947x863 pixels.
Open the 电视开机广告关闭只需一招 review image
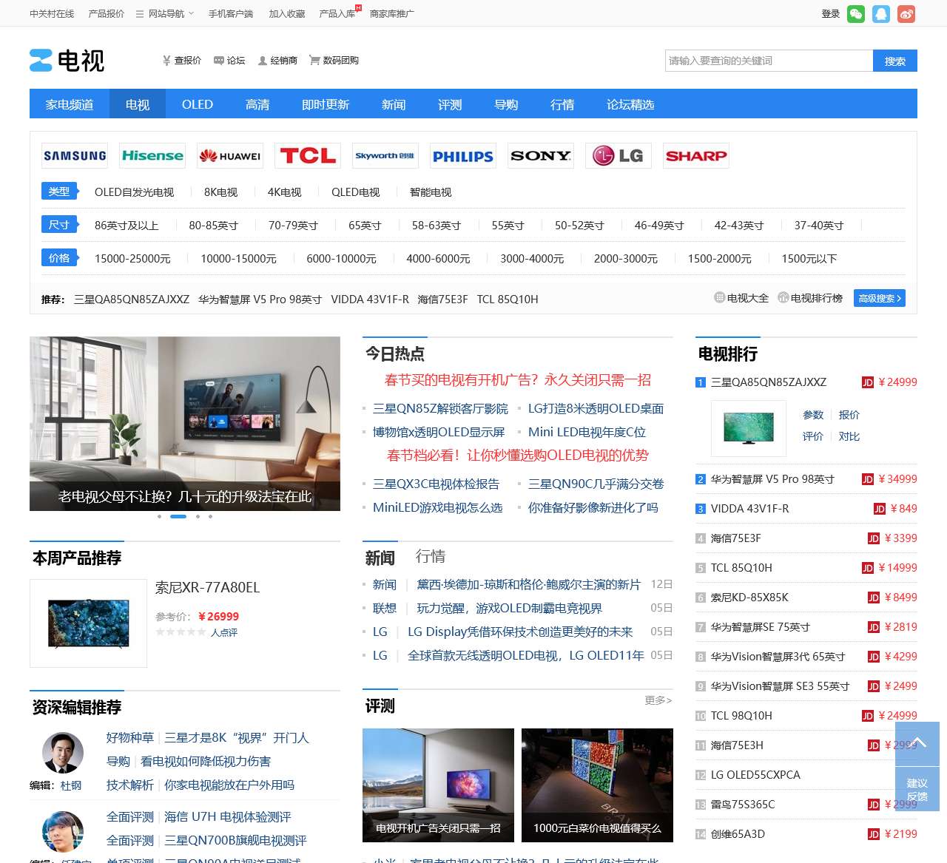pyautogui.click(x=438, y=785)
